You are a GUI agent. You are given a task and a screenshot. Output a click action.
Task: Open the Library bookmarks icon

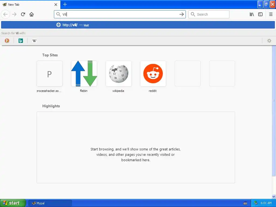(x=252, y=14)
